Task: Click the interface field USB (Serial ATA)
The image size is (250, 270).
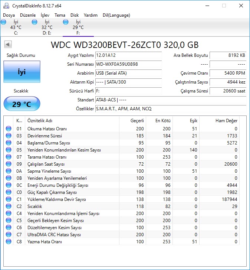Action: coord(128,73)
